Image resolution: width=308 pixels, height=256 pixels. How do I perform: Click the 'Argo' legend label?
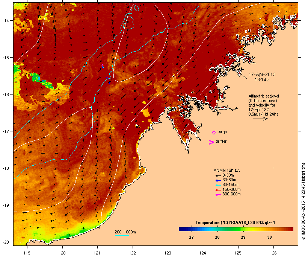coord(223,132)
